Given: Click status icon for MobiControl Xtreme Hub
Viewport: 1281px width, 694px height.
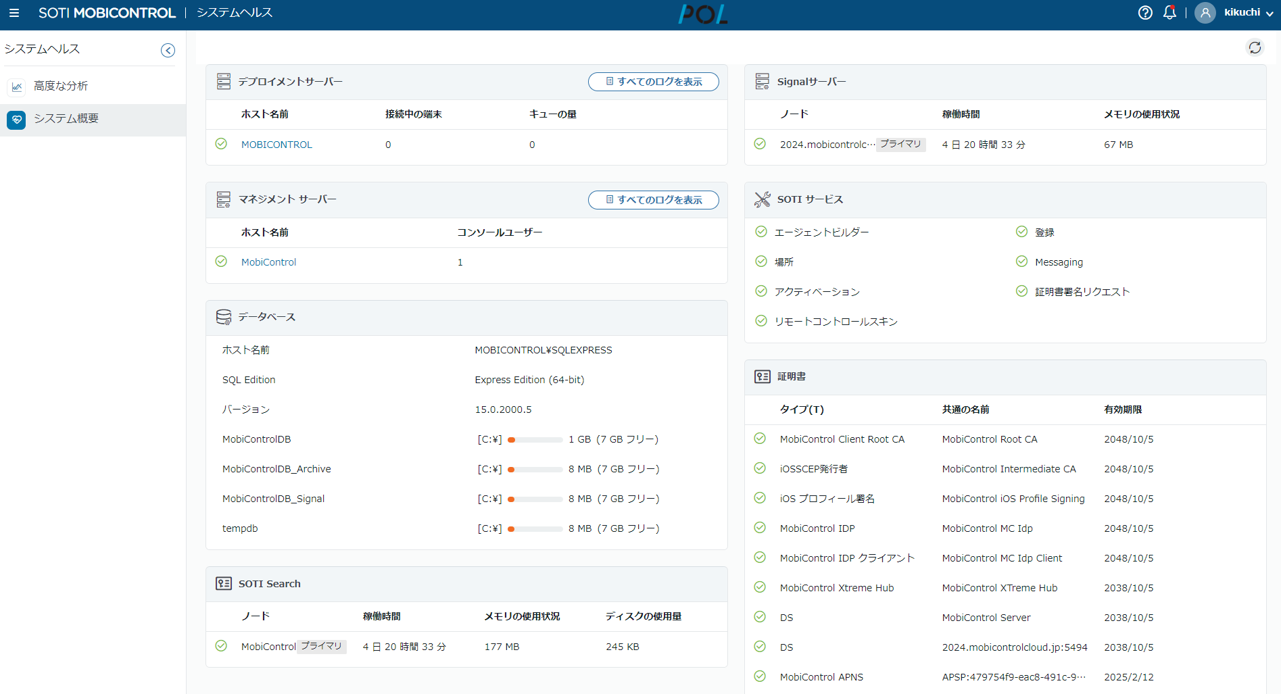Looking at the screenshot, I should click(760, 587).
